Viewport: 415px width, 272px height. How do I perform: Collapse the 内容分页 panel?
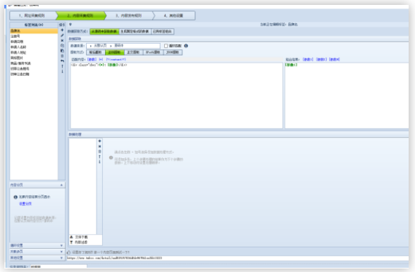coord(61,185)
